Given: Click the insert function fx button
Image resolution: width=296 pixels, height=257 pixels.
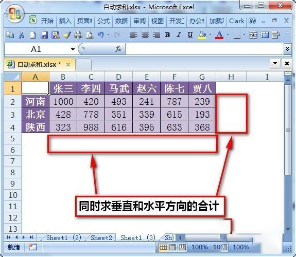Looking at the screenshot, I should click(118, 49).
